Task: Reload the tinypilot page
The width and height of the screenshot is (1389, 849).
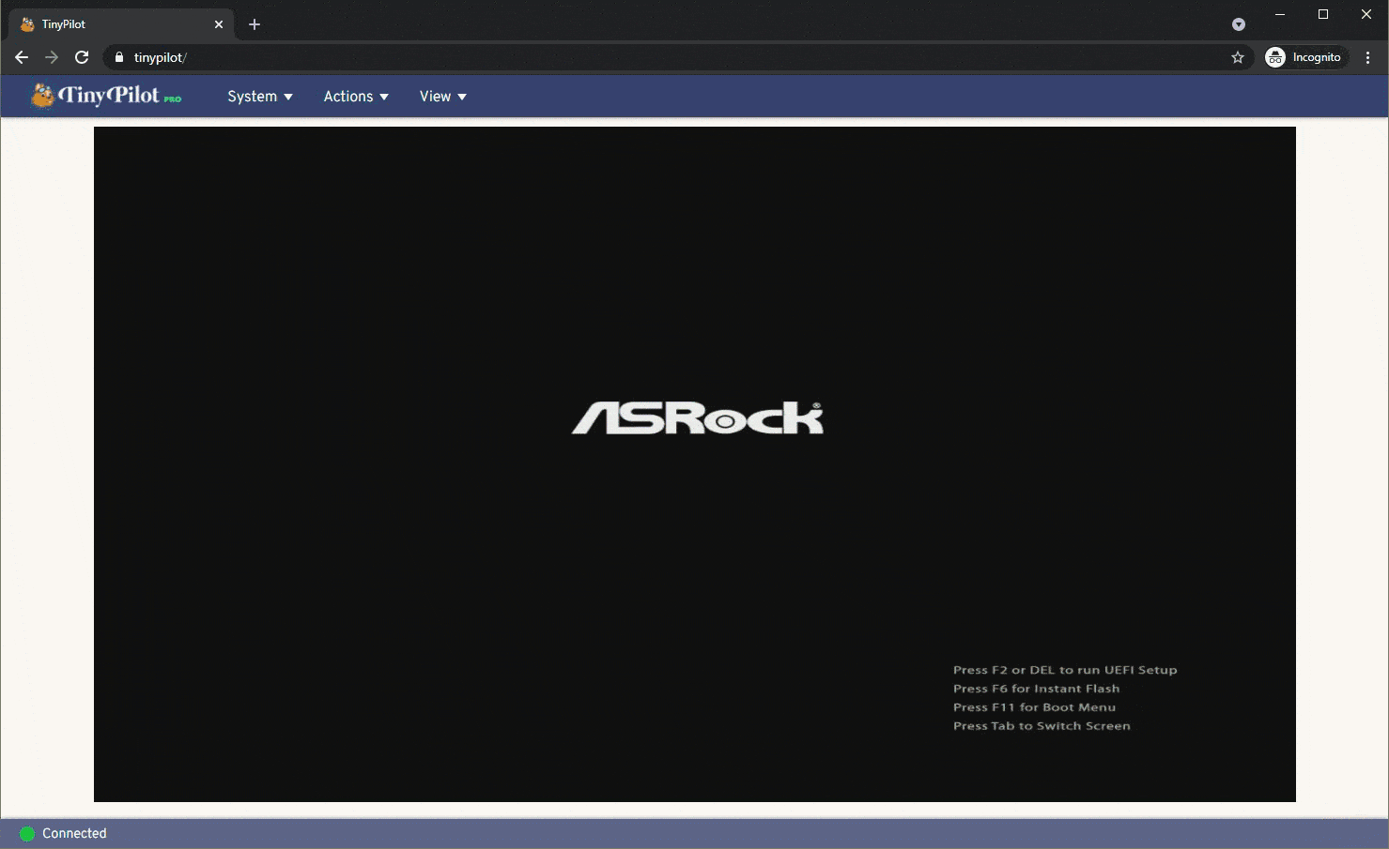Action: pos(82,57)
